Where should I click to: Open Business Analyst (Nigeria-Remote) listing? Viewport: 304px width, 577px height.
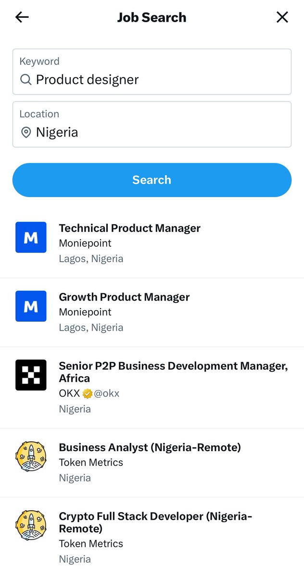(150, 448)
